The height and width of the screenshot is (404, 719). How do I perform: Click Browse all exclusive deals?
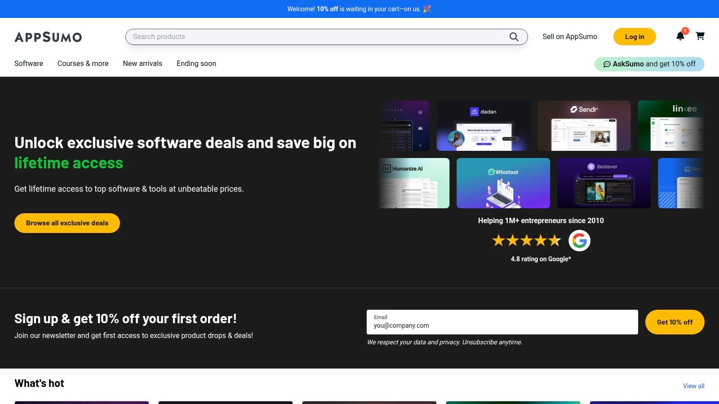67,223
